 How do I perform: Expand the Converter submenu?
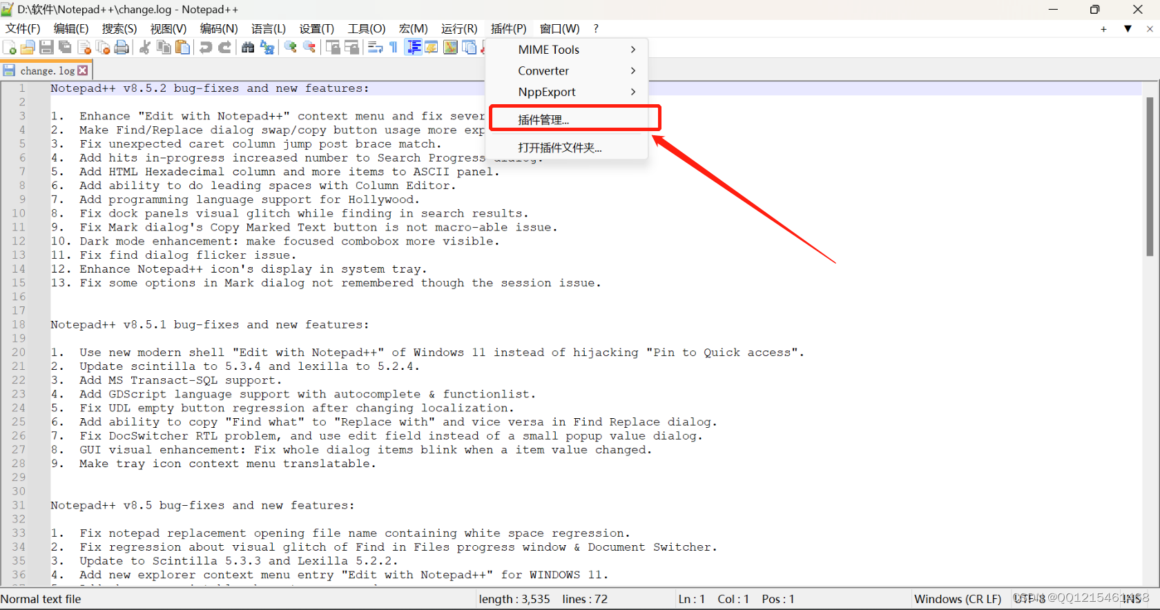coord(567,70)
